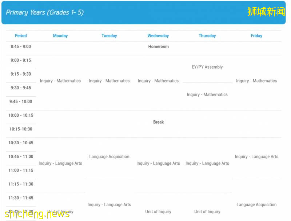Click the Homeroom row label

pyautogui.click(x=158, y=47)
